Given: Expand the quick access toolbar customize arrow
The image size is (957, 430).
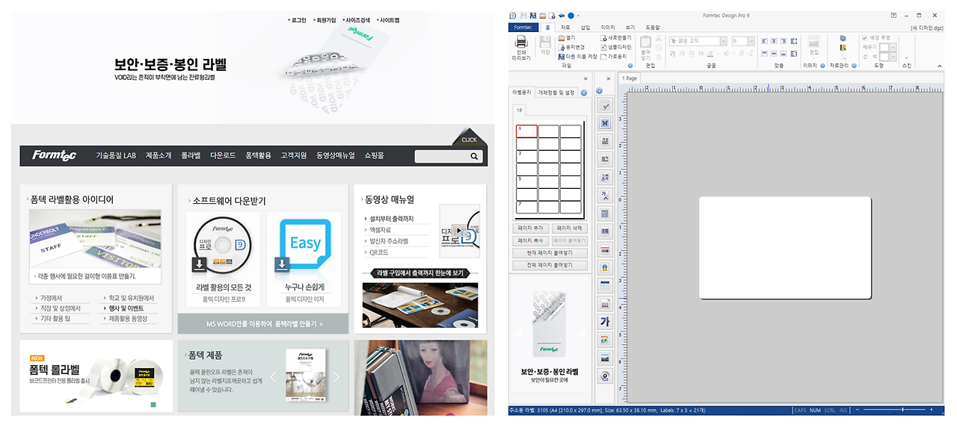Looking at the screenshot, I should coord(578,16).
